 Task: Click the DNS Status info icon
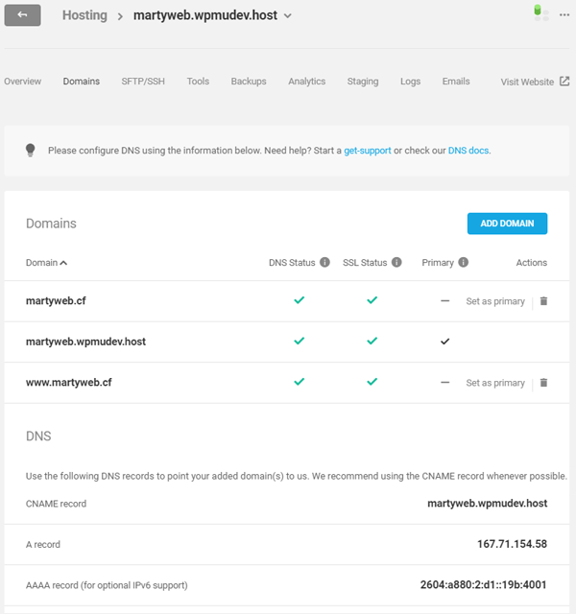pyautogui.click(x=324, y=263)
